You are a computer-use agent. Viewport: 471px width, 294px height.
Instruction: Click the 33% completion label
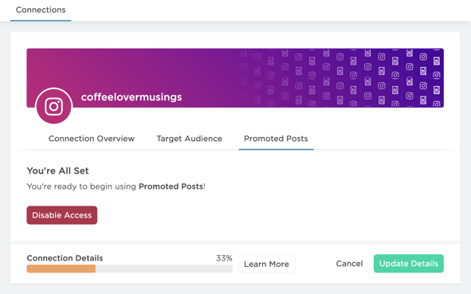(224, 258)
